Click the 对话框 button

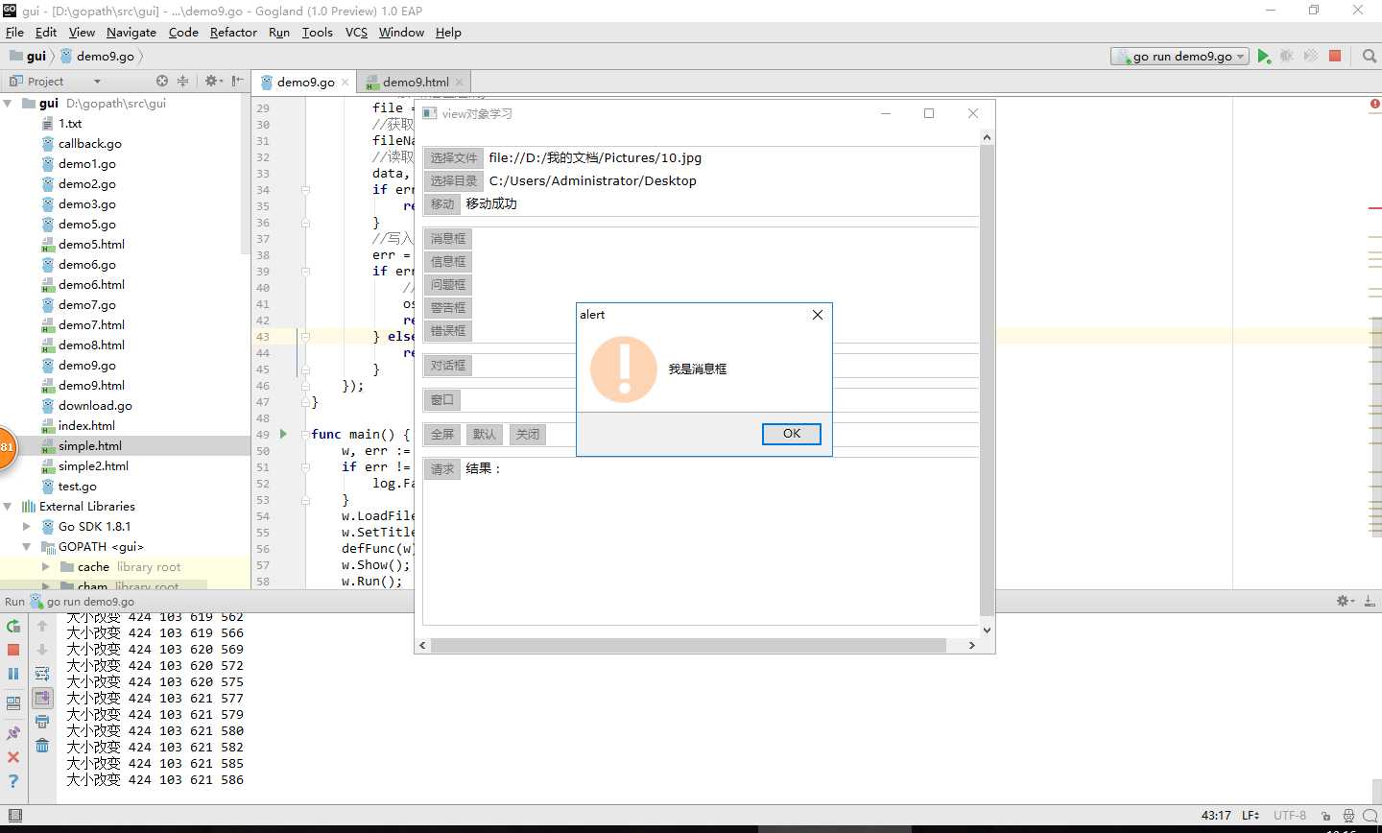(x=448, y=365)
